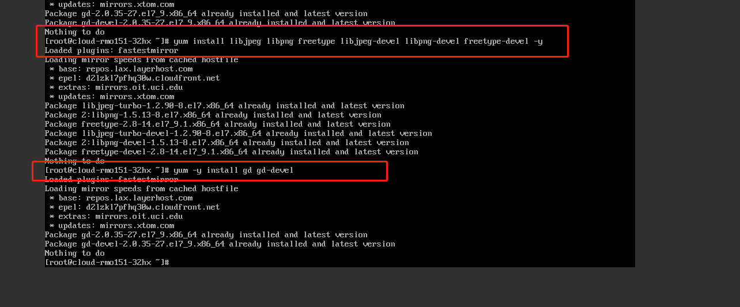Image resolution: width=740 pixels, height=307 pixels.
Task: Click the freetype-2.8-14.el7_9.1 package line
Action: 218,124
